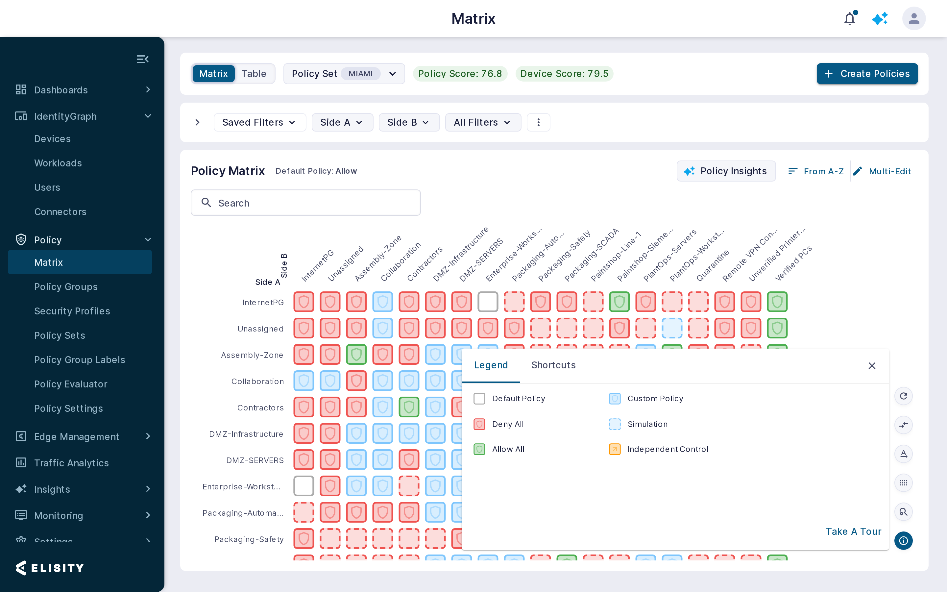
Task: Open the three-dot filter options menu
Action: coord(539,123)
